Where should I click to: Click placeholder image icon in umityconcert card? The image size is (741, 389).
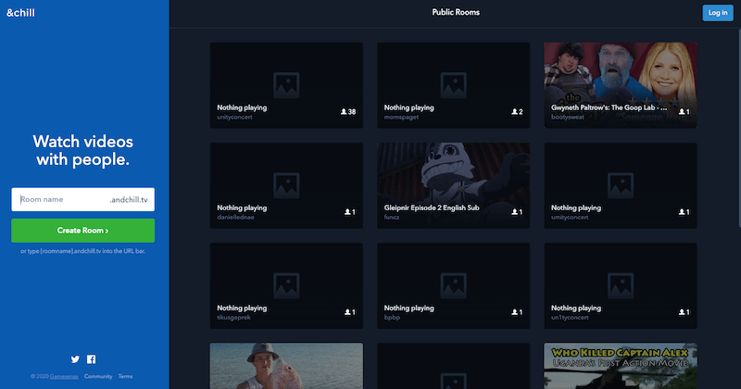click(620, 185)
